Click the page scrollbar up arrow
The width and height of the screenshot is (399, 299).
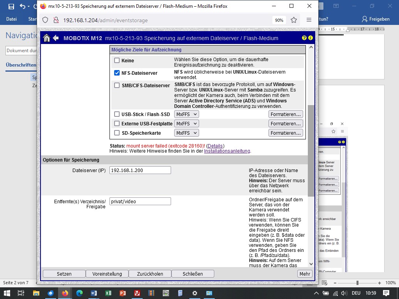pos(311,47)
